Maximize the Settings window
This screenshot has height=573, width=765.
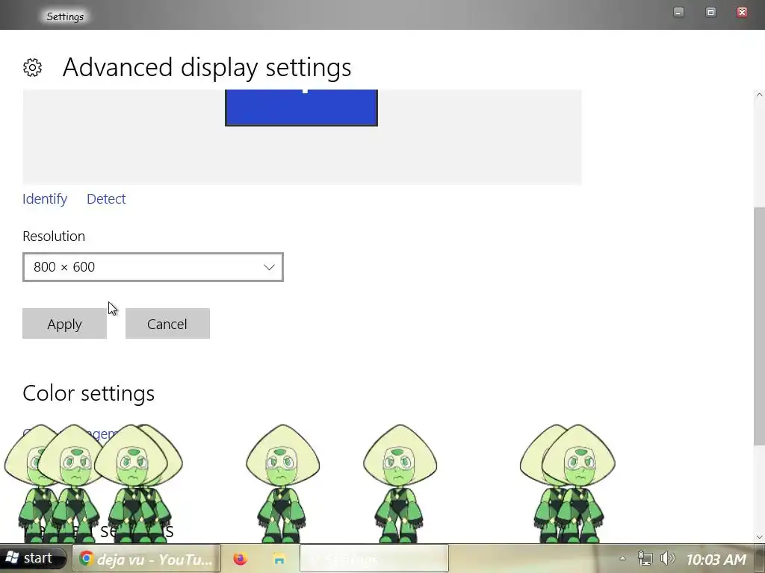[x=711, y=12]
